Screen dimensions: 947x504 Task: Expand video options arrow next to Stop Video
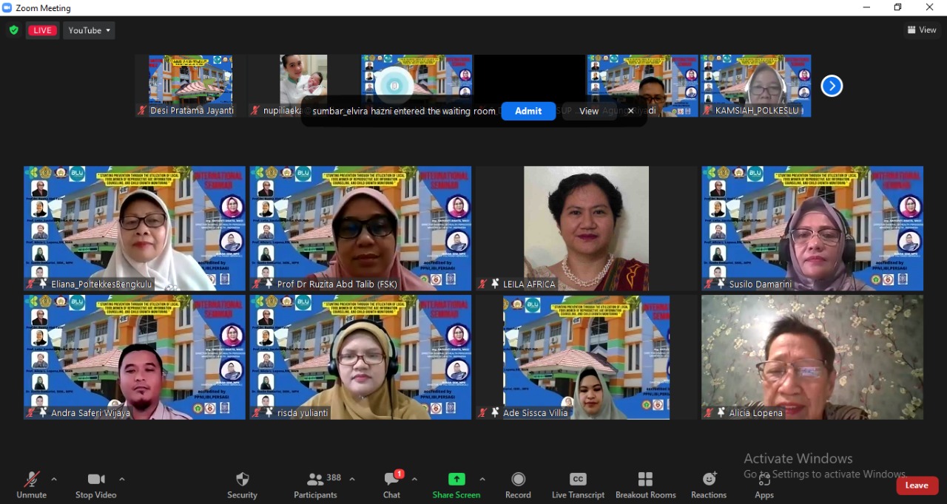click(121, 479)
